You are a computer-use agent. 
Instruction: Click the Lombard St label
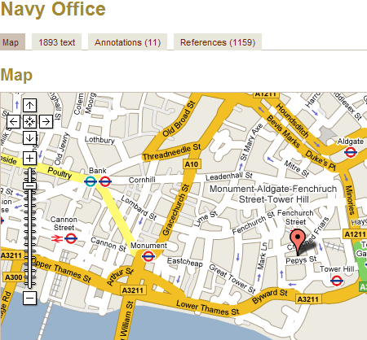point(139,207)
